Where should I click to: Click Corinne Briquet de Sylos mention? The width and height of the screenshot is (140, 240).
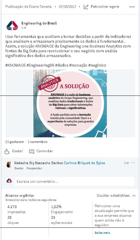coord(84,163)
